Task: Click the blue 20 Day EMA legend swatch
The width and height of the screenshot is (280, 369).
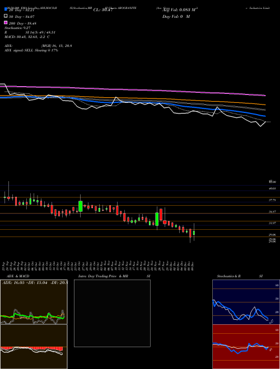Action: [x=6, y=10]
